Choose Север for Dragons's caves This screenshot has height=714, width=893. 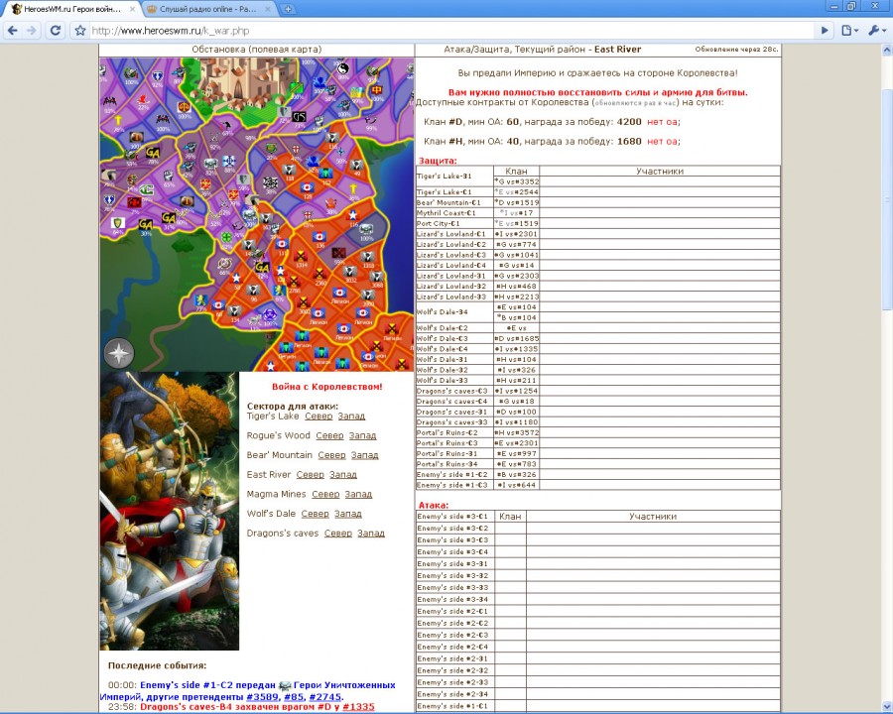pos(338,533)
